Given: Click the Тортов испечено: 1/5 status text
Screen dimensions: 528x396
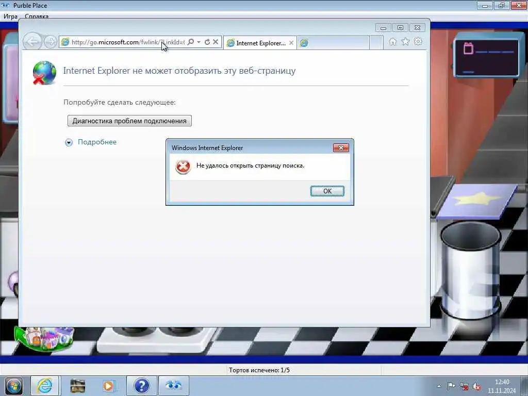Looking at the screenshot, I should coord(259,370).
